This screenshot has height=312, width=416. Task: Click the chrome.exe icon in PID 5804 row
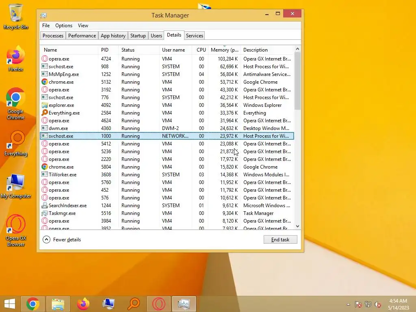click(45, 167)
